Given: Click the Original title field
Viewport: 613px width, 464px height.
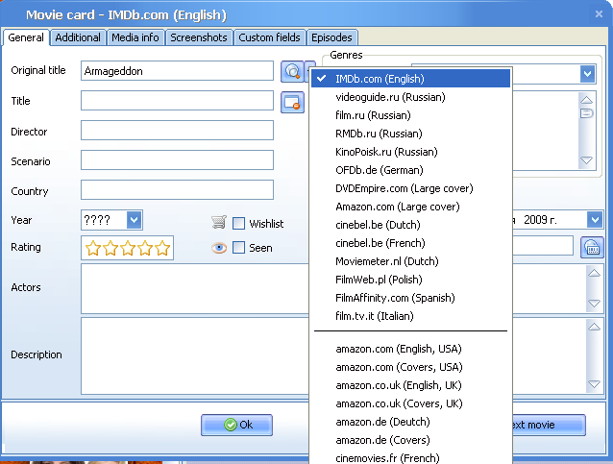Looking at the screenshot, I should 177,71.
